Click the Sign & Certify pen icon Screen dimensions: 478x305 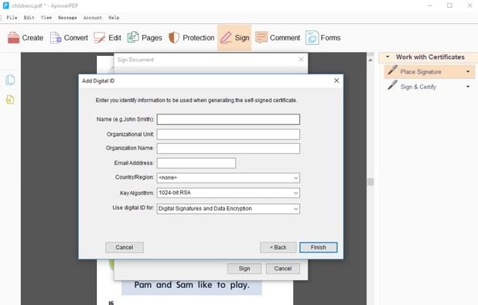coord(392,85)
